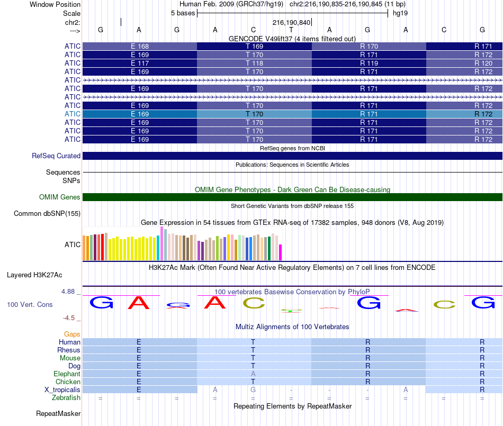Open the Short Genetic Variants dbSNP 155 title
The height and width of the screenshot is (426, 503).
pyautogui.click(x=292, y=206)
